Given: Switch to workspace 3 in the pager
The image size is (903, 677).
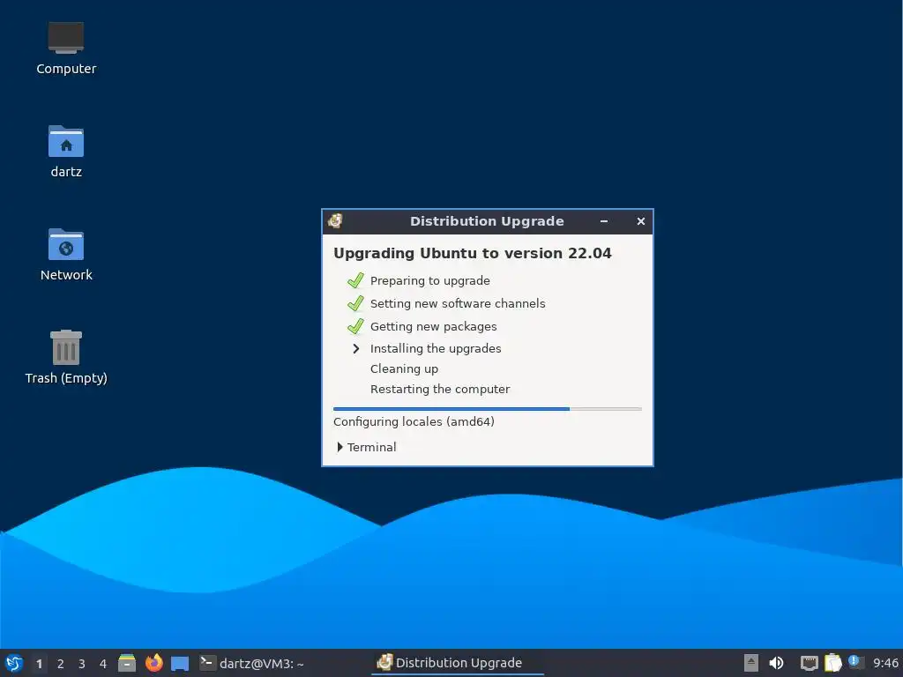Looking at the screenshot, I should (82, 664).
